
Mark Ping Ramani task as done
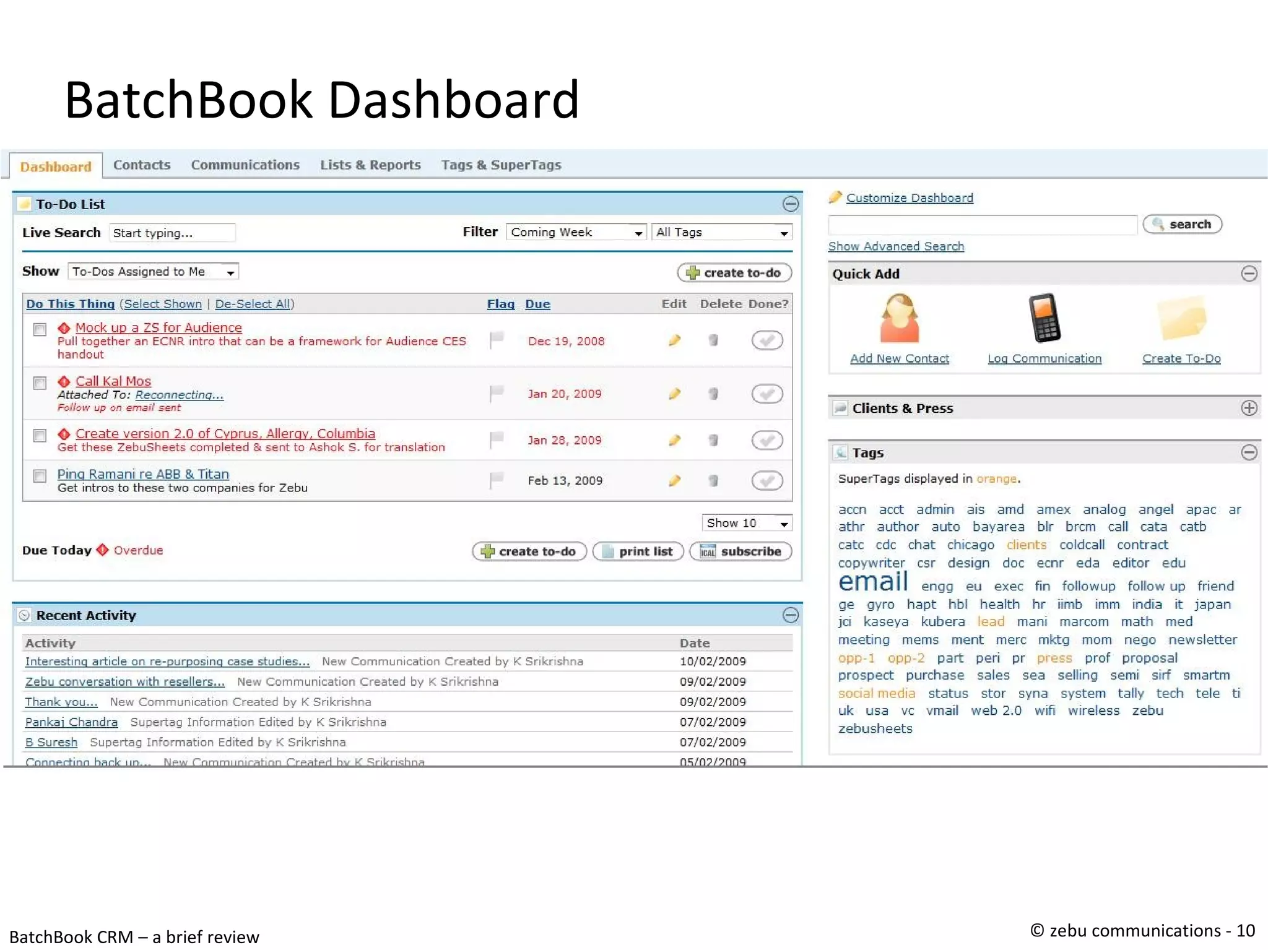point(767,480)
